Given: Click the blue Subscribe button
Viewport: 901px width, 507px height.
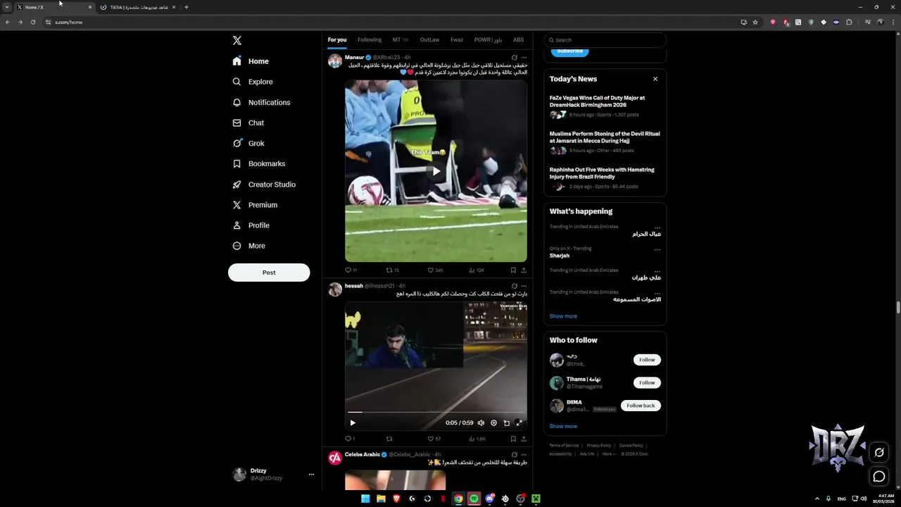Looking at the screenshot, I should tap(569, 51).
